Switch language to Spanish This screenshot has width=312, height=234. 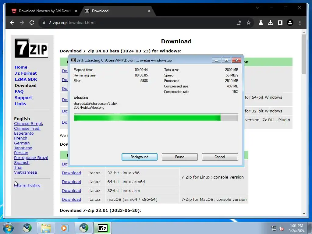point(22,163)
